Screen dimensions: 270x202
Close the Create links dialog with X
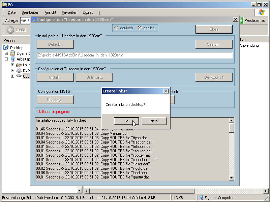pos(166,91)
